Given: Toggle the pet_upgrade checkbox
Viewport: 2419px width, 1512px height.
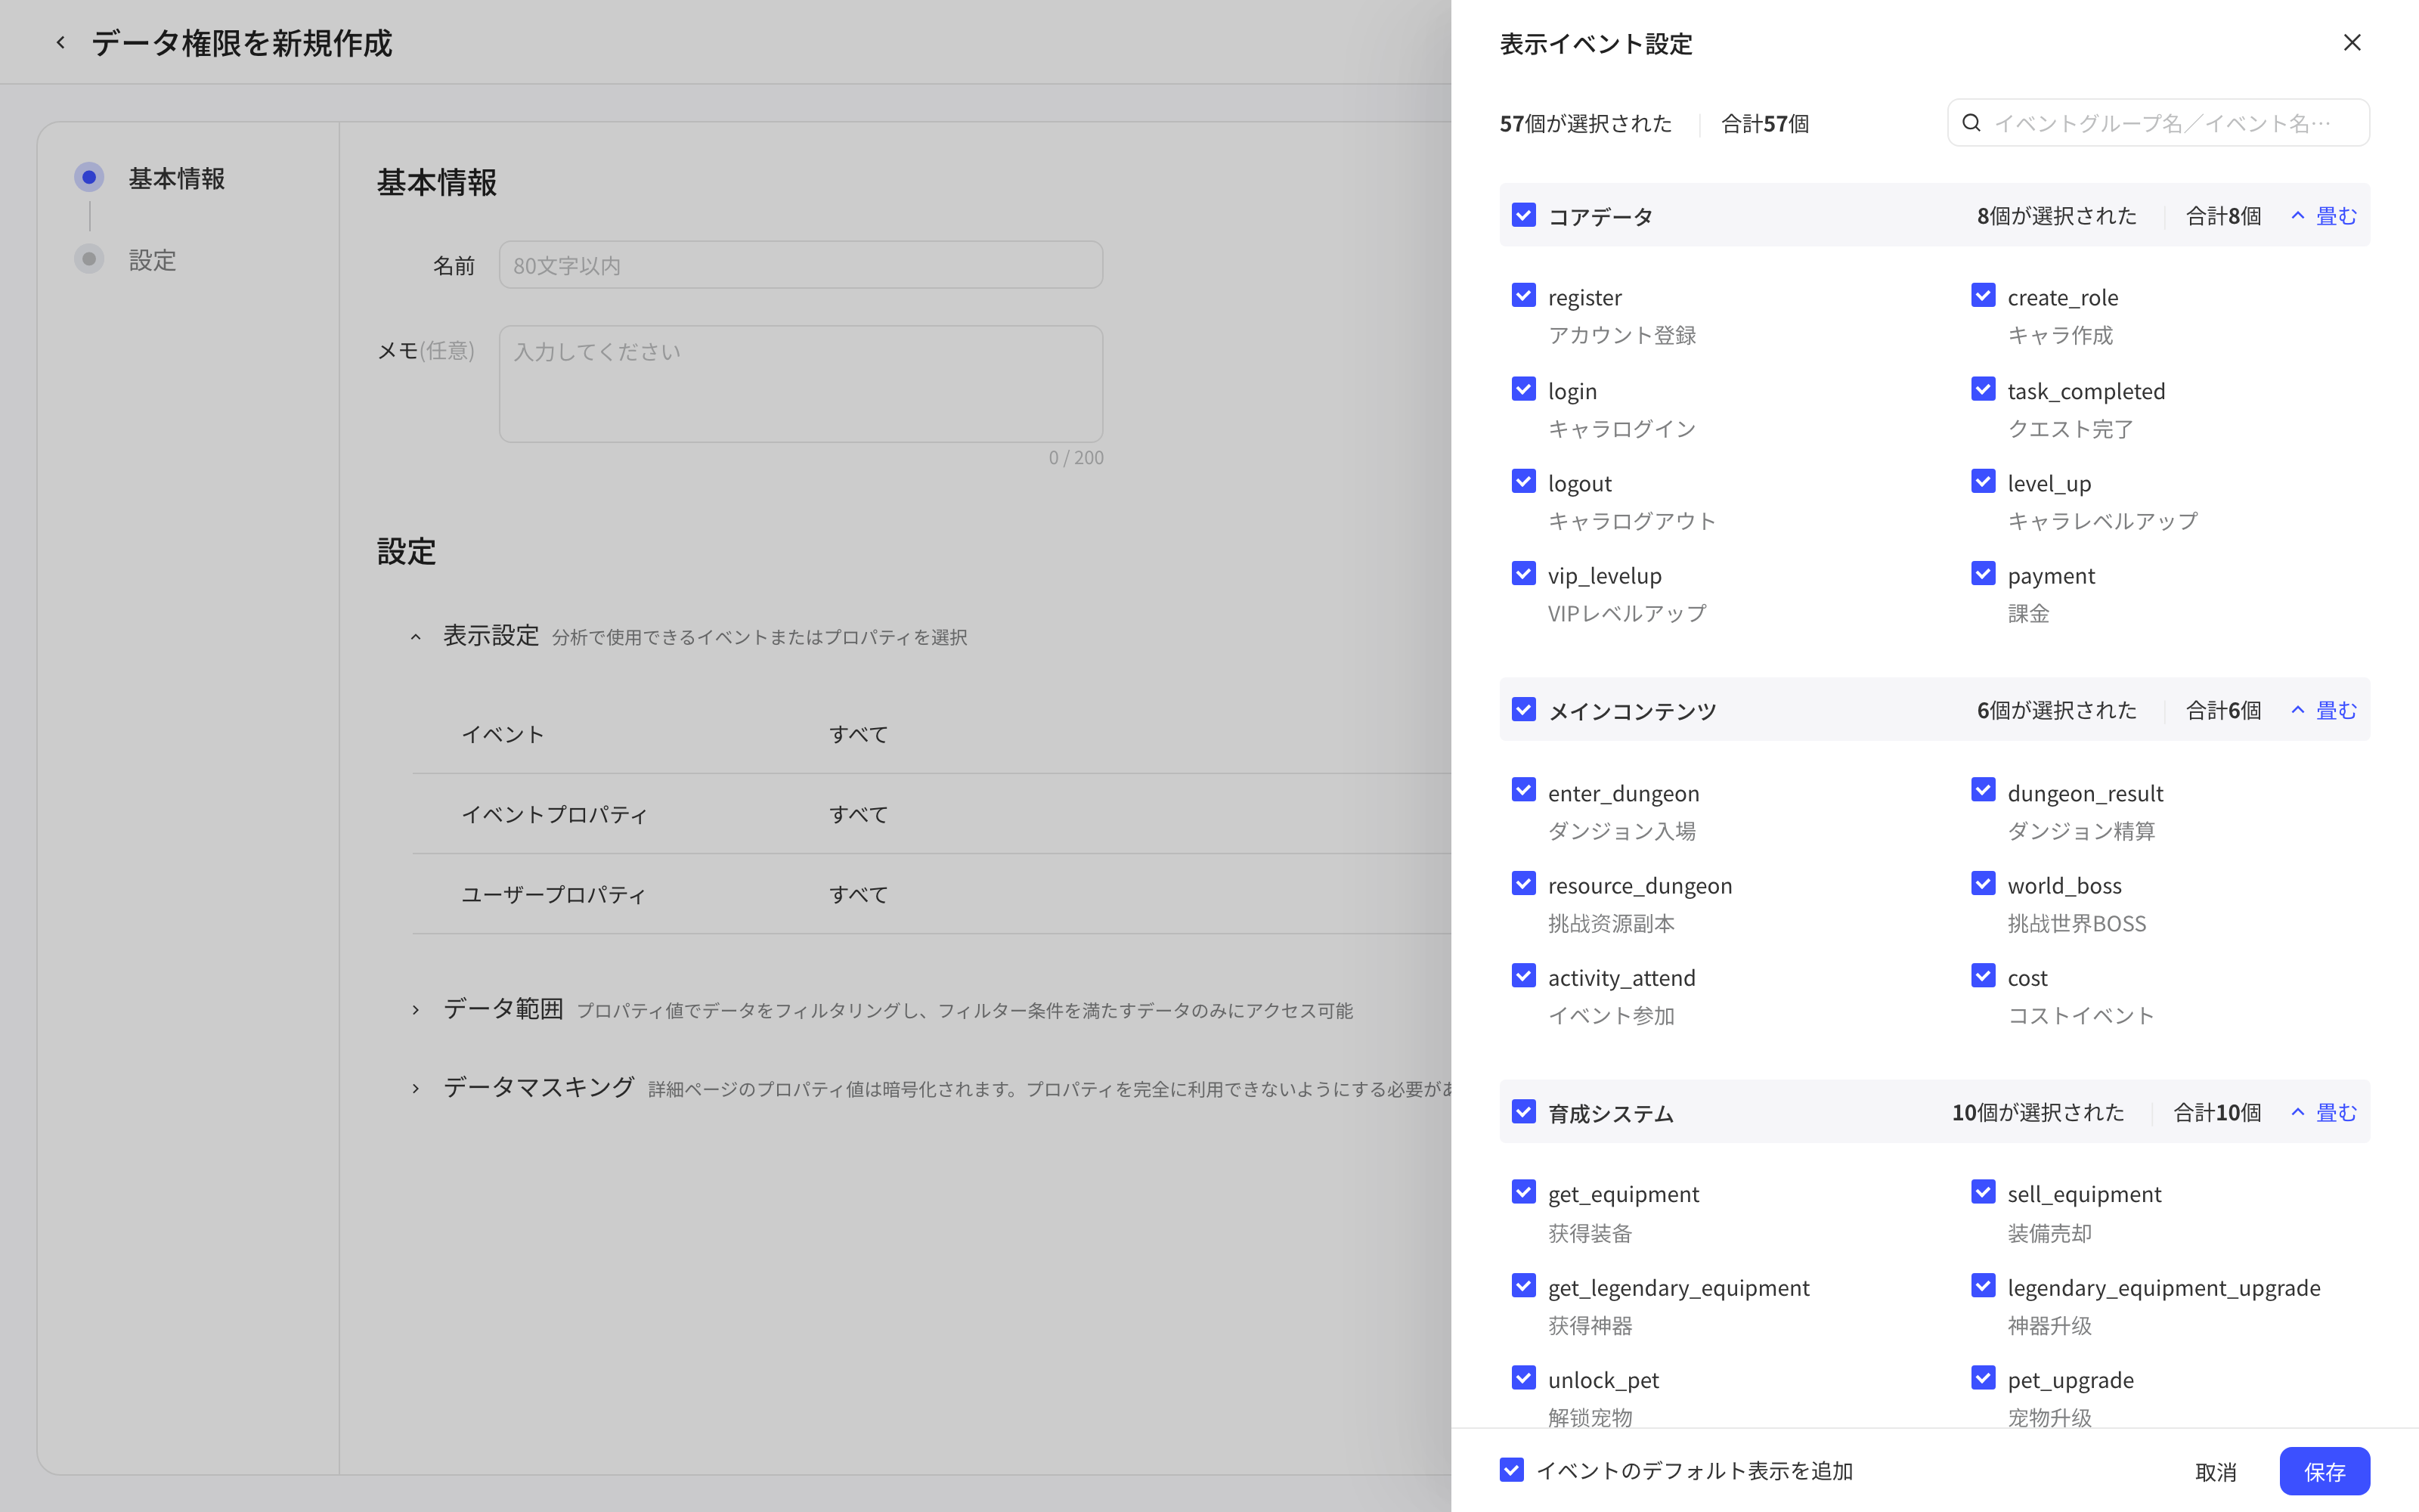Looking at the screenshot, I should [1983, 1378].
